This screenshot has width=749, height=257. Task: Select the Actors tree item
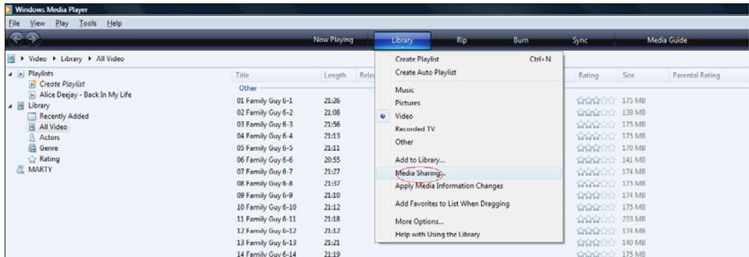[50, 137]
